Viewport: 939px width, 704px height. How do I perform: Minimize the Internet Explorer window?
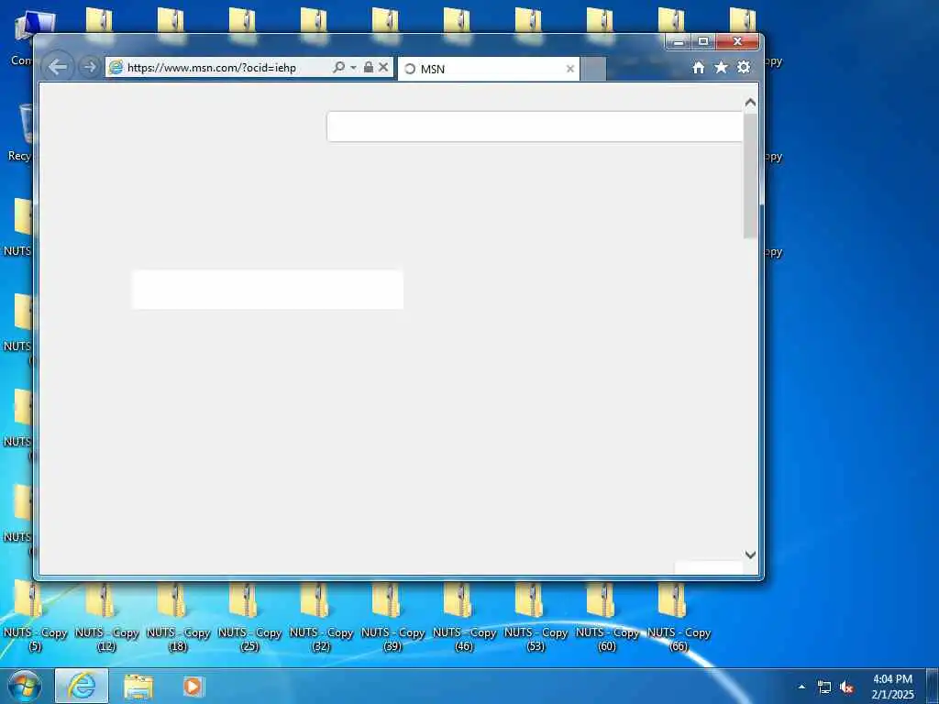[678, 41]
